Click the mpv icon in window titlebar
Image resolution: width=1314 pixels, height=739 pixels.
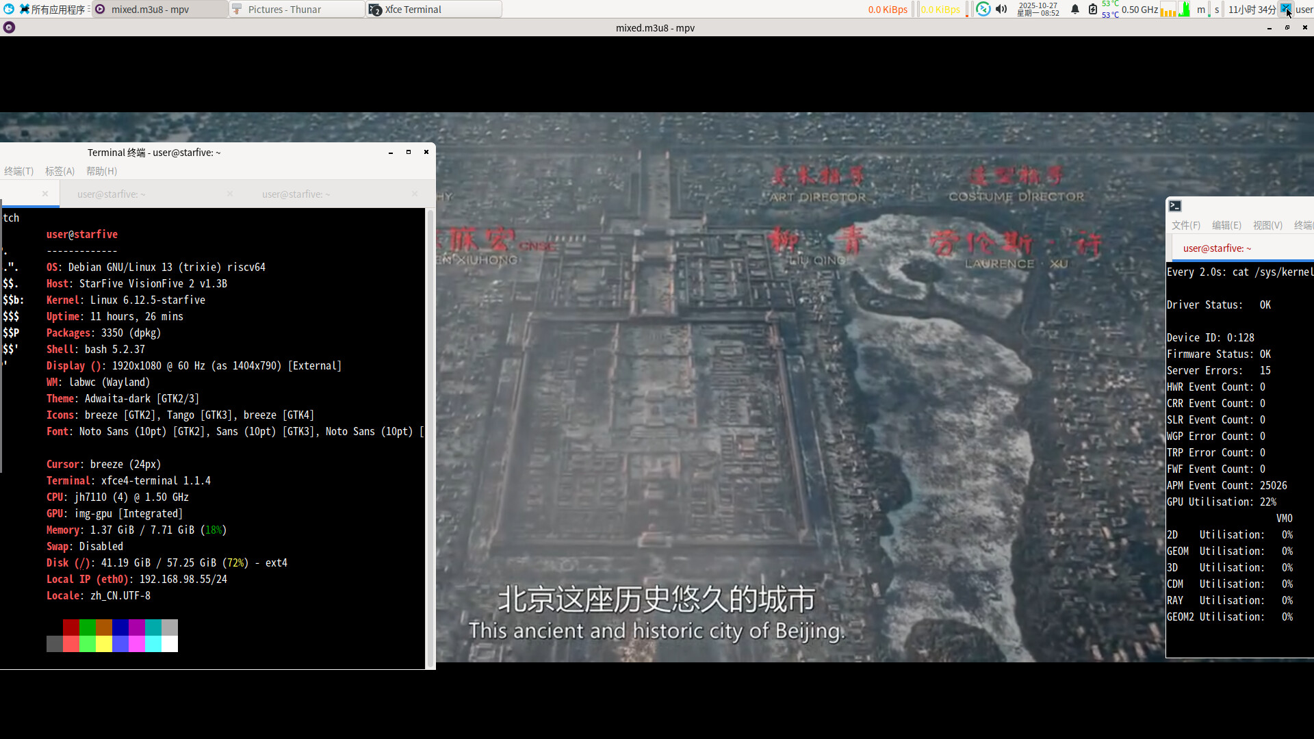pos(9,28)
